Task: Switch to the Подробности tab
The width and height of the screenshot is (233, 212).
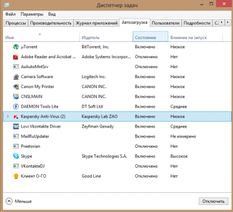Action: tap(197, 23)
